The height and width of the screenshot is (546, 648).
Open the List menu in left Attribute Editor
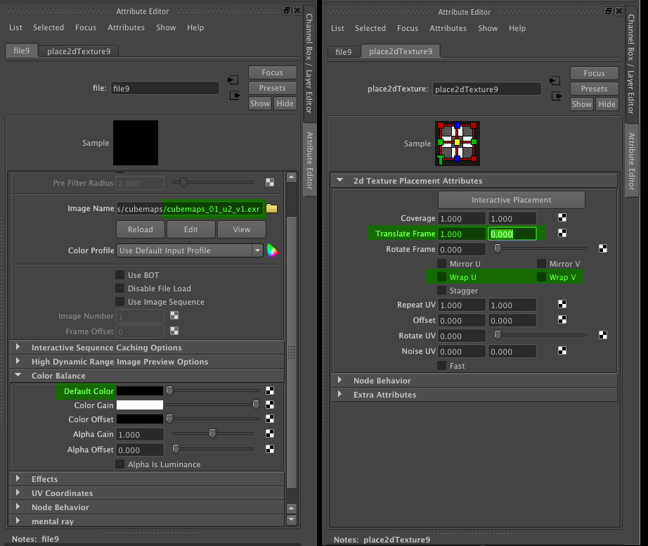tap(15, 27)
